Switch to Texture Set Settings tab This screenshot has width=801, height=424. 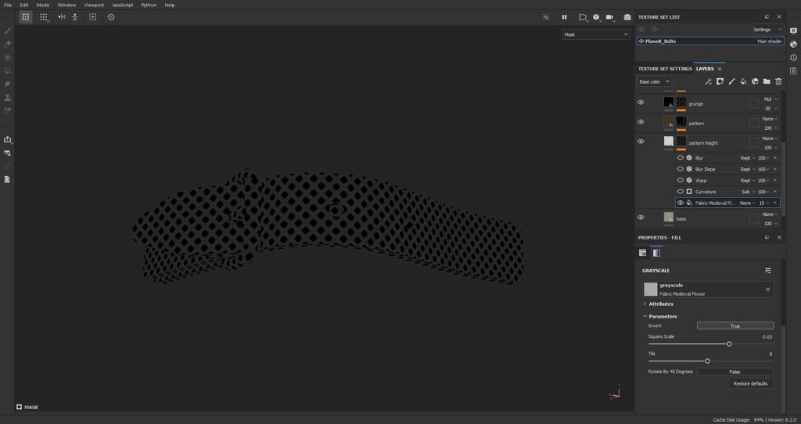coord(665,69)
